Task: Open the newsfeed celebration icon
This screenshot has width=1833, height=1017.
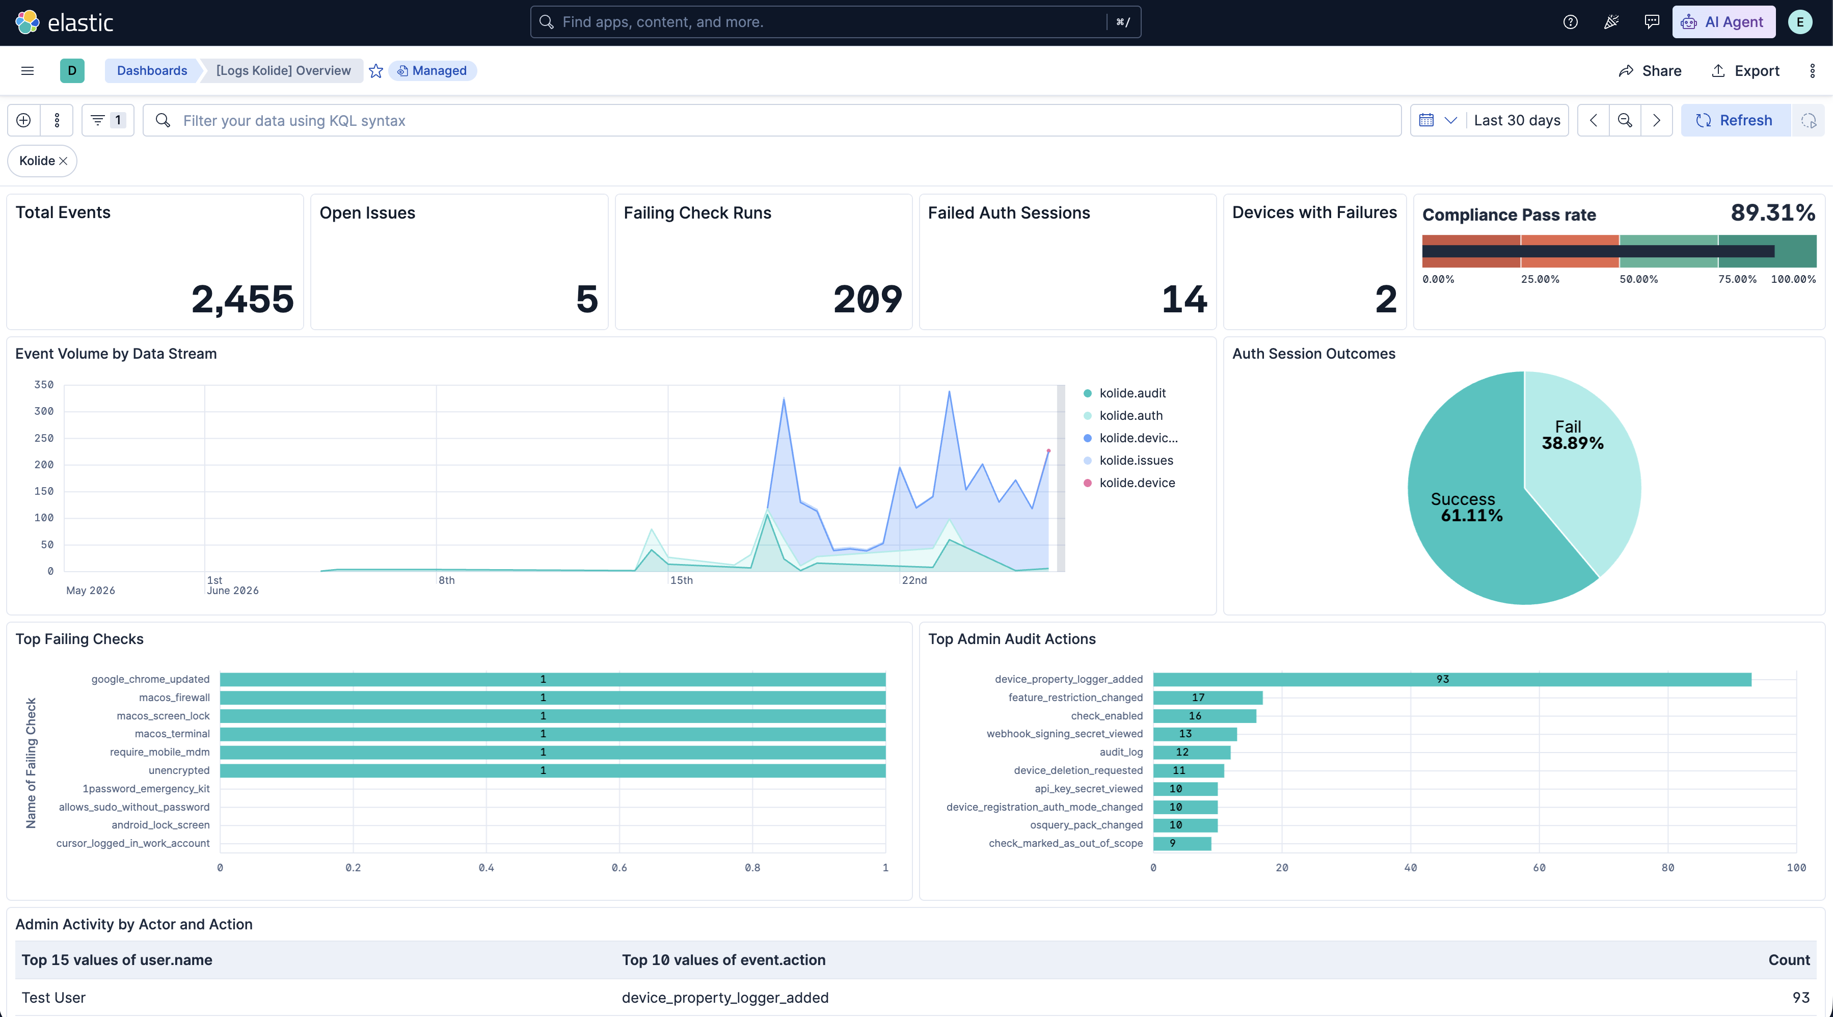Action: pos(1611,22)
